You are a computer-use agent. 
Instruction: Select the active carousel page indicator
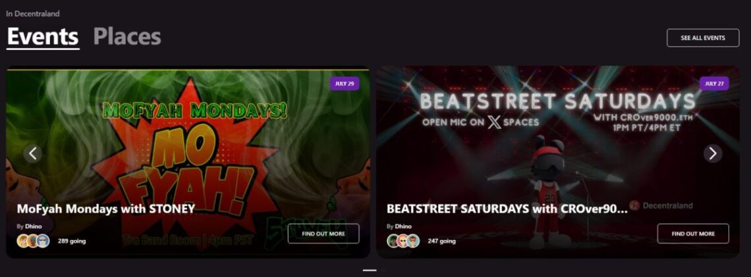point(370,270)
